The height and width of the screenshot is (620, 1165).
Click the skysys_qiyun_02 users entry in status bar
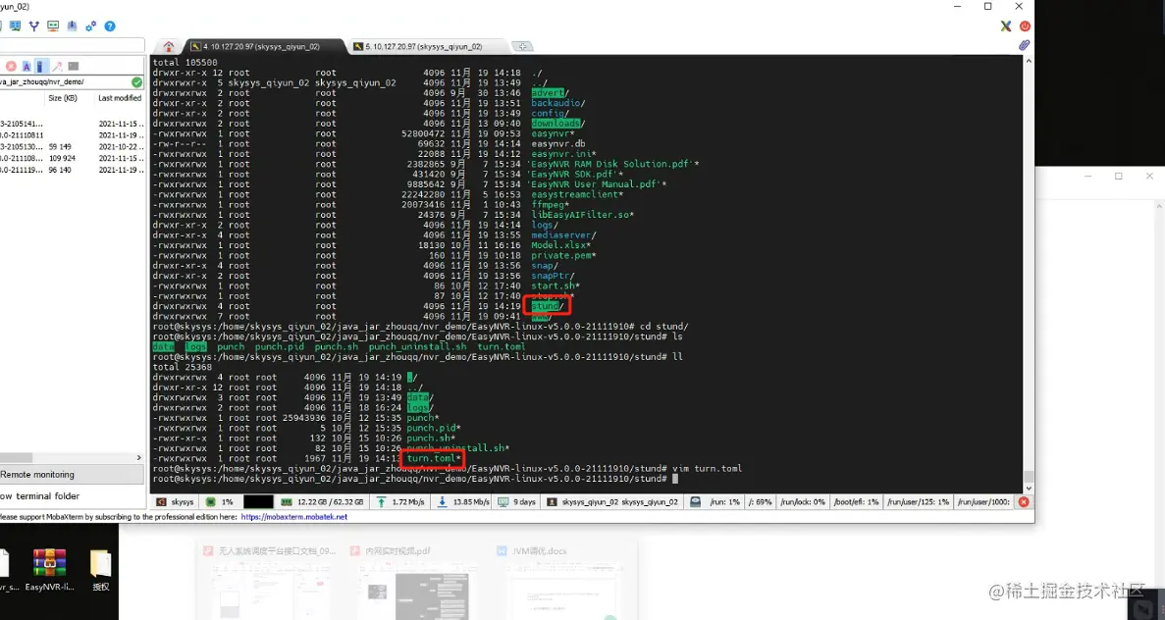click(x=619, y=502)
